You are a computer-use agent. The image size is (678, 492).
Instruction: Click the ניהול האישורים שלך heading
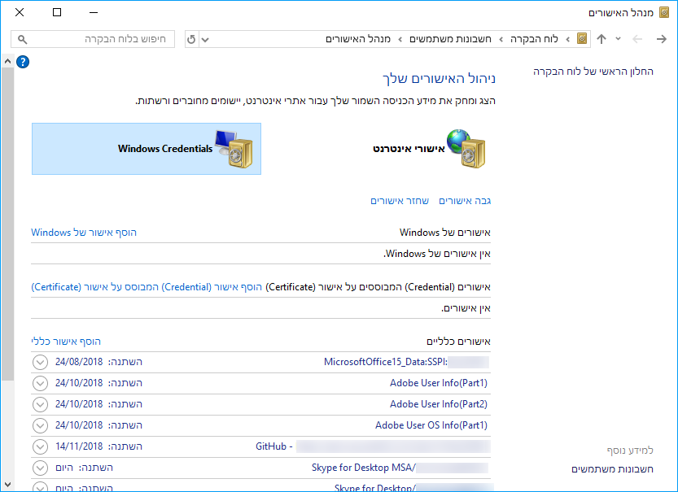tap(439, 79)
